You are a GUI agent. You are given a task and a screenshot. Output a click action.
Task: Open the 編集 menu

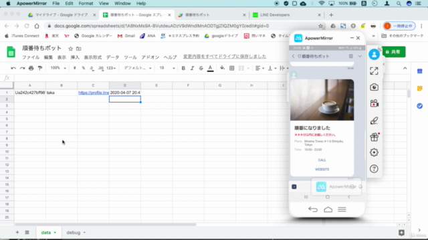click(48, 57)
